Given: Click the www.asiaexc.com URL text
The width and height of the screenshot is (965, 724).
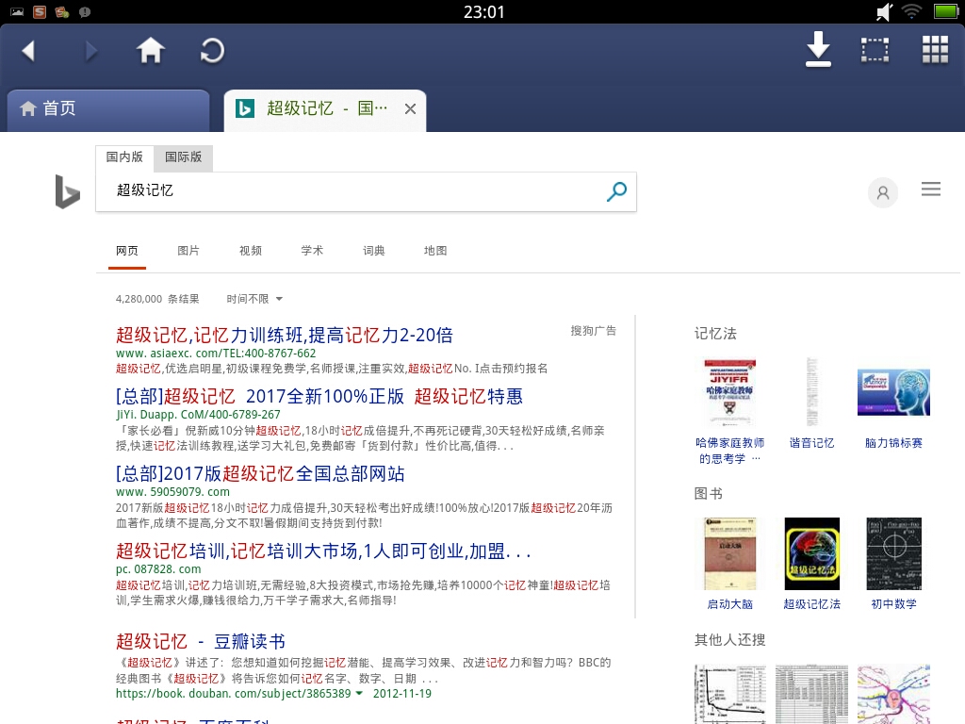Looking at the screenshot, I should coord(216,354).
